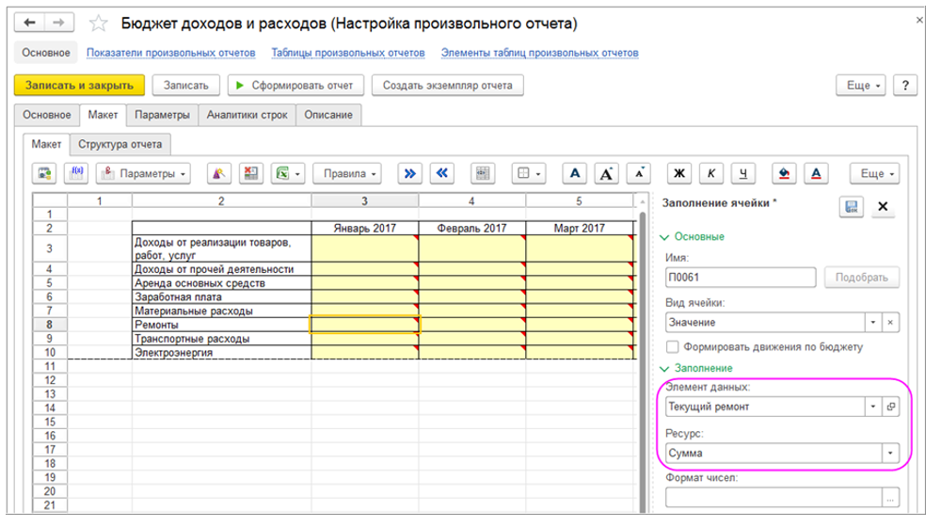The width and height of the screenshot is (941, 527).
Task: Enable 'Формировать движения по бюджету' checkbox
Action: [x=672, y=346]
